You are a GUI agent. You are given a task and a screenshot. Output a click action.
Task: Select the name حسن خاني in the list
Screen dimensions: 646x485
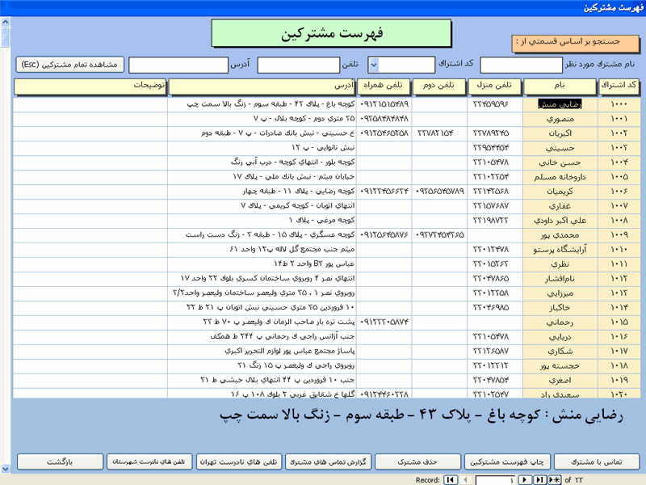click(560, 162)
